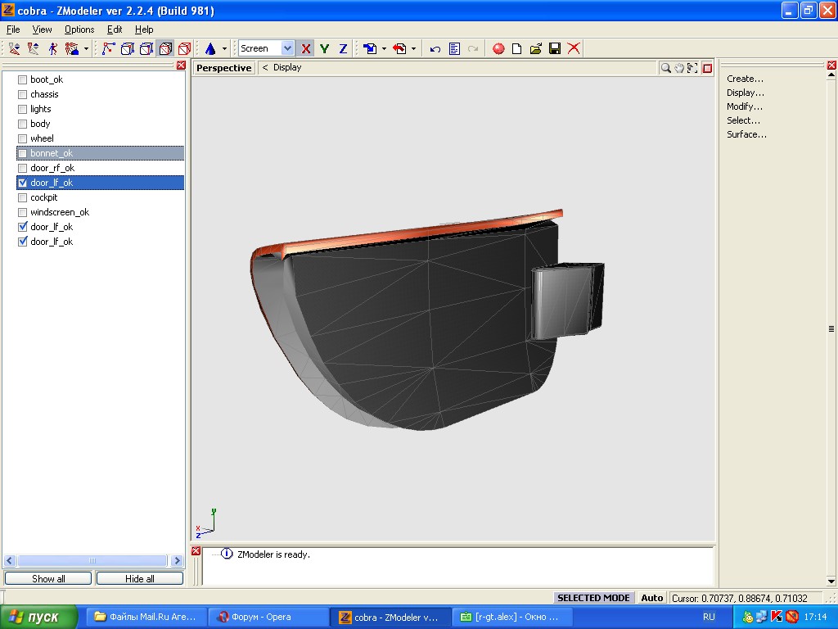Select the viewport pan hand icon

tap(679, 68)
